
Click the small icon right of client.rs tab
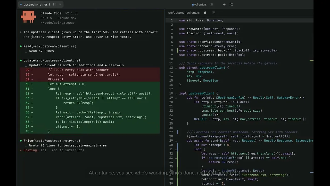(212, 4)
